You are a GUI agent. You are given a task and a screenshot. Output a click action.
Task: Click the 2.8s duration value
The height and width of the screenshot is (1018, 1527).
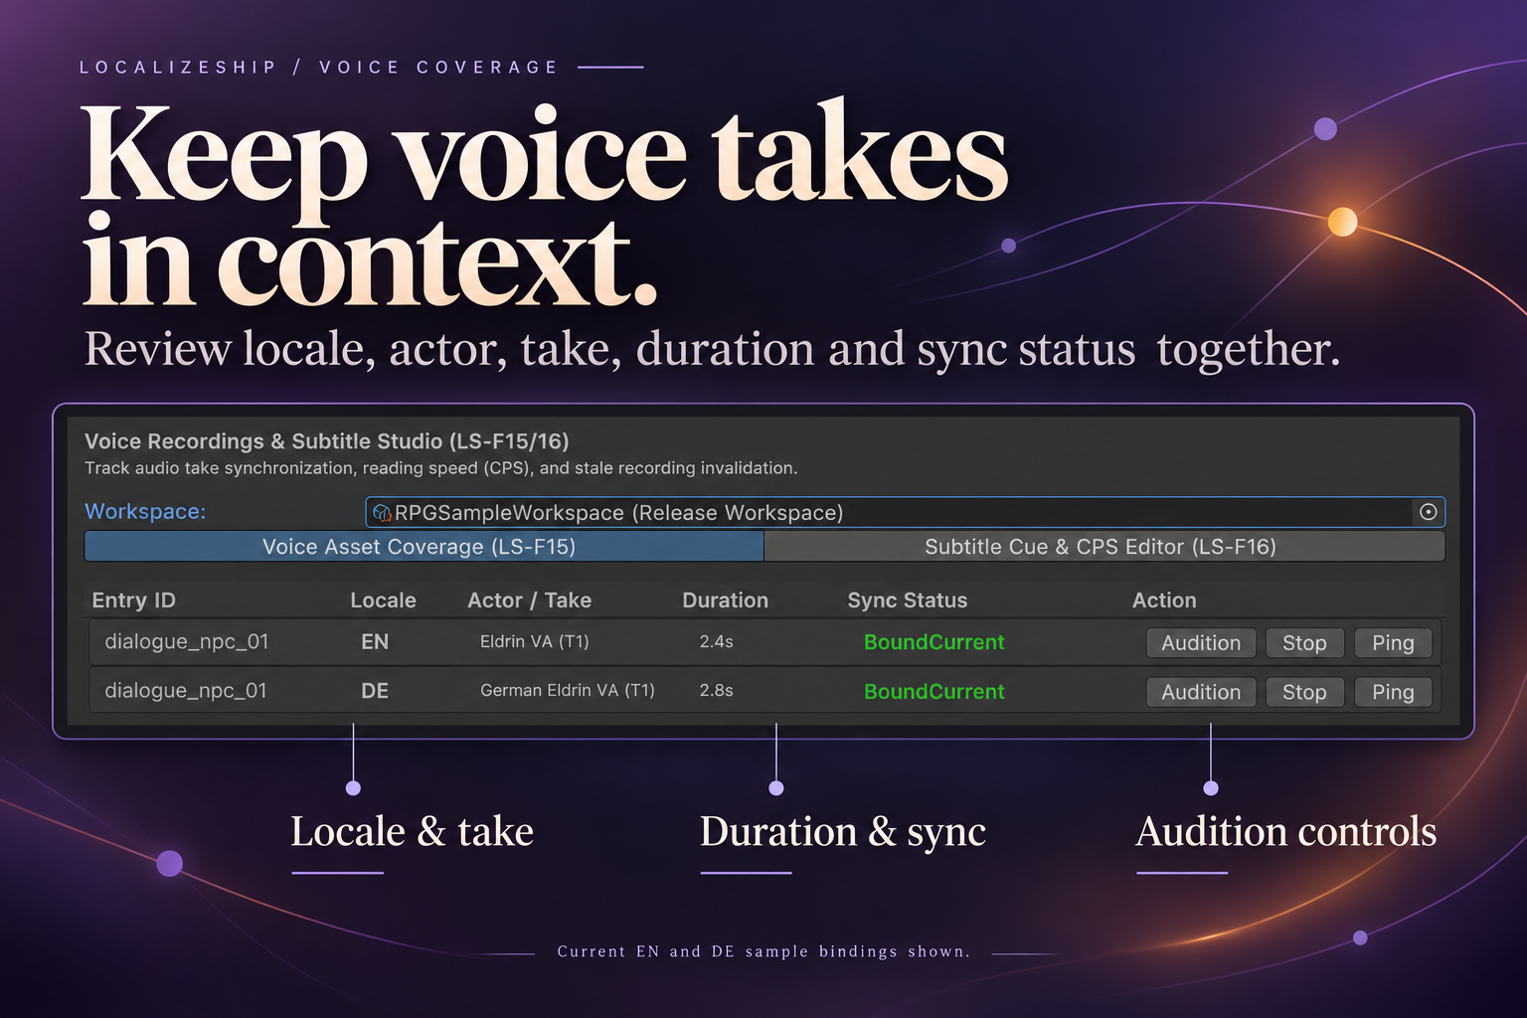pyautogui.click(x=716, y=690)
